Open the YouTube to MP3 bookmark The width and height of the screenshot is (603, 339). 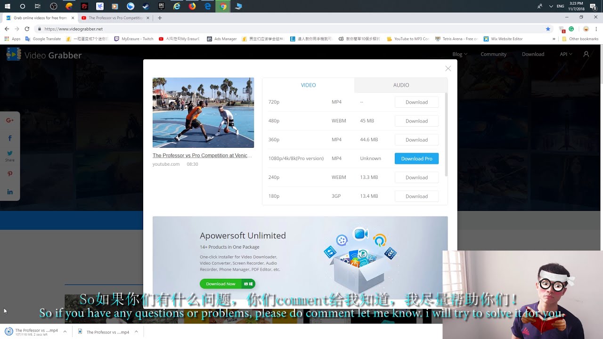[x=407, y=39]
